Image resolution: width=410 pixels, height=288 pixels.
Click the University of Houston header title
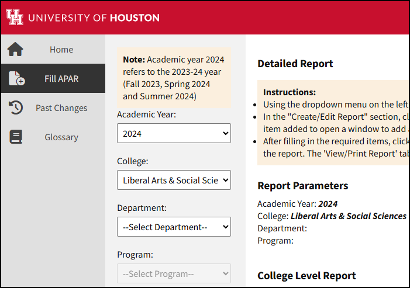(94, 18)
